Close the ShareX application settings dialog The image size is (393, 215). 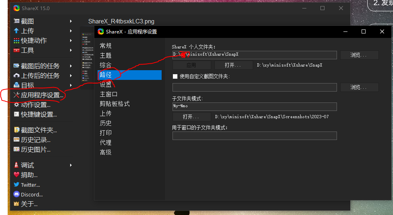pyautogui.click(x=382, y=31)
